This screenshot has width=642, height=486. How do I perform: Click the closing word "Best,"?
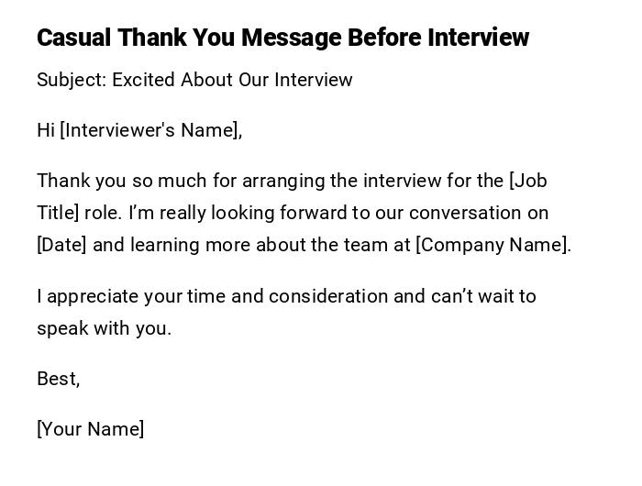tap(58, 379)
